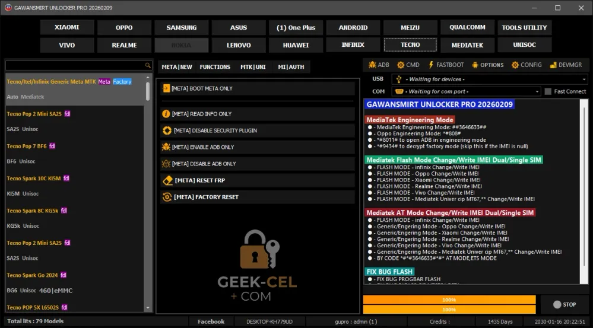Select the QUALCOMM button

(x=467, y=27)
